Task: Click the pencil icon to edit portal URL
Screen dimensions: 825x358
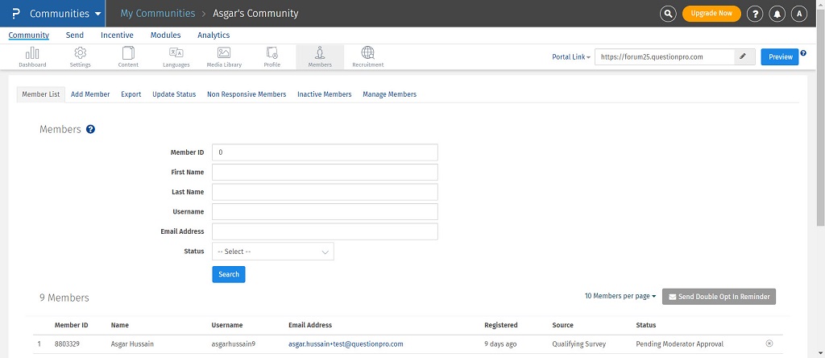Action: click(x=743, y=56)
